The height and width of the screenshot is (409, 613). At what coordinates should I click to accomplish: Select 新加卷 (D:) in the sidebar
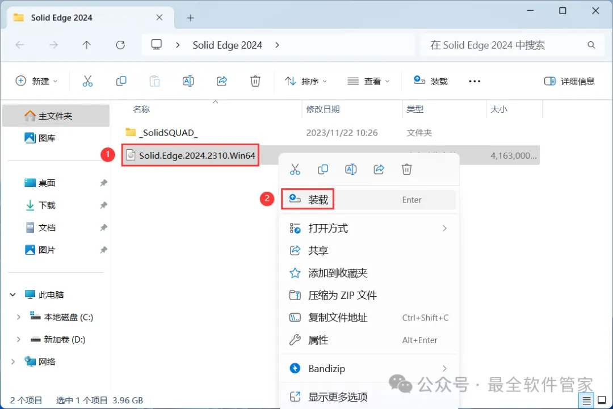pos(58,339)
